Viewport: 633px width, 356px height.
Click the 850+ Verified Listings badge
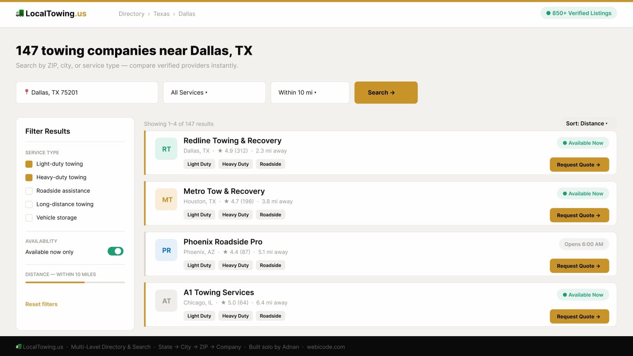[578, 13]
